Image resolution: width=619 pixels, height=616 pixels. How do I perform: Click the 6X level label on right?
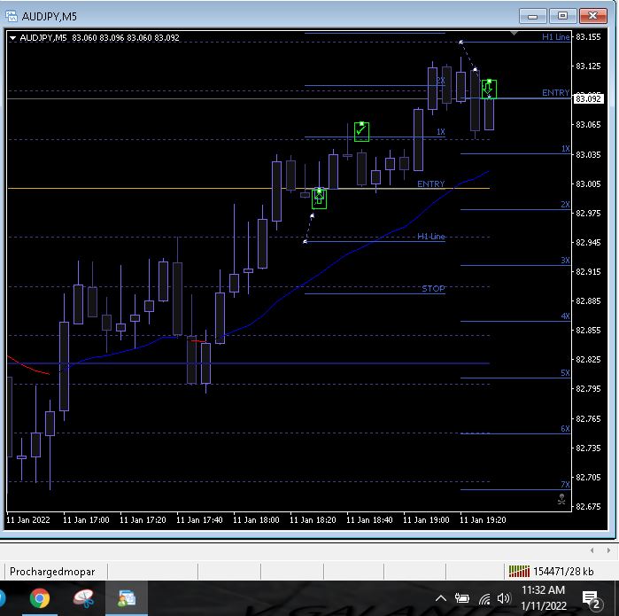tap(565, 428)
